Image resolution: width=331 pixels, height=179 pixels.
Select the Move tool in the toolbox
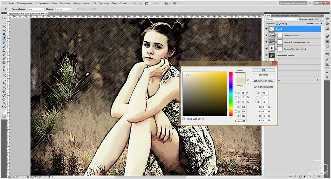[x=4, y=18]
